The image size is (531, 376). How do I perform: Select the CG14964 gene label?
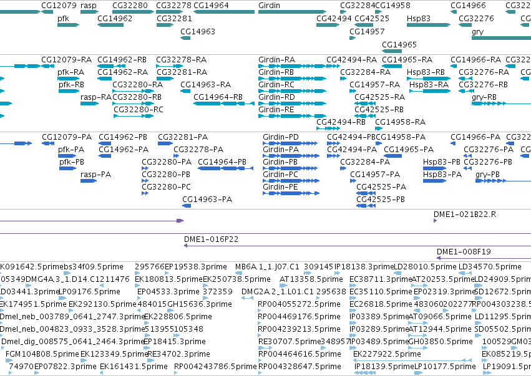pyautogui.click(x=211, y=6)
